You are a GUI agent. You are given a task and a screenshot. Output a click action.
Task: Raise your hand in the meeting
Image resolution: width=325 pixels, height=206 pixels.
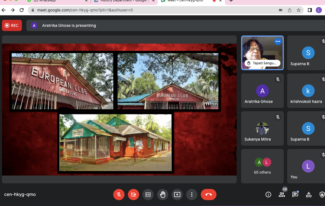[163, 195]
